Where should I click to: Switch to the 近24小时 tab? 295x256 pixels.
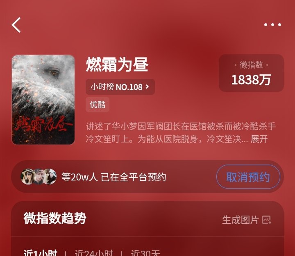[x=94, y=253]
